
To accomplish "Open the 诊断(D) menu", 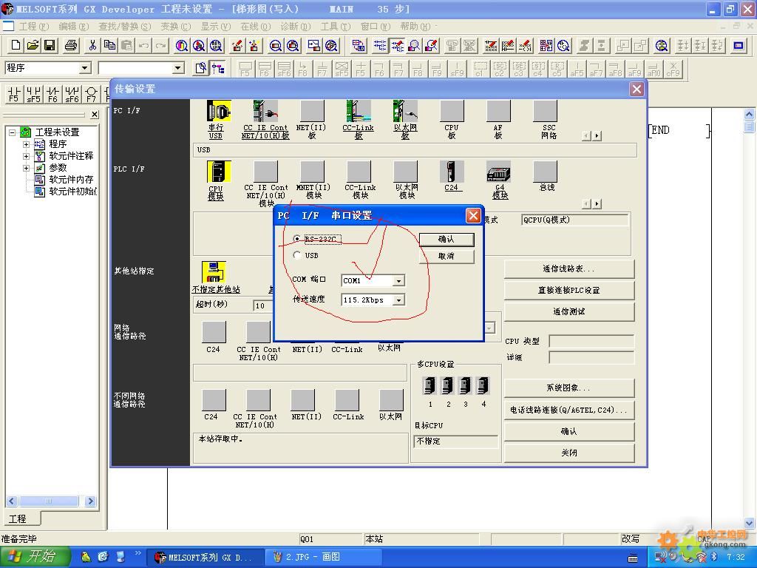I will click(296, 26).
